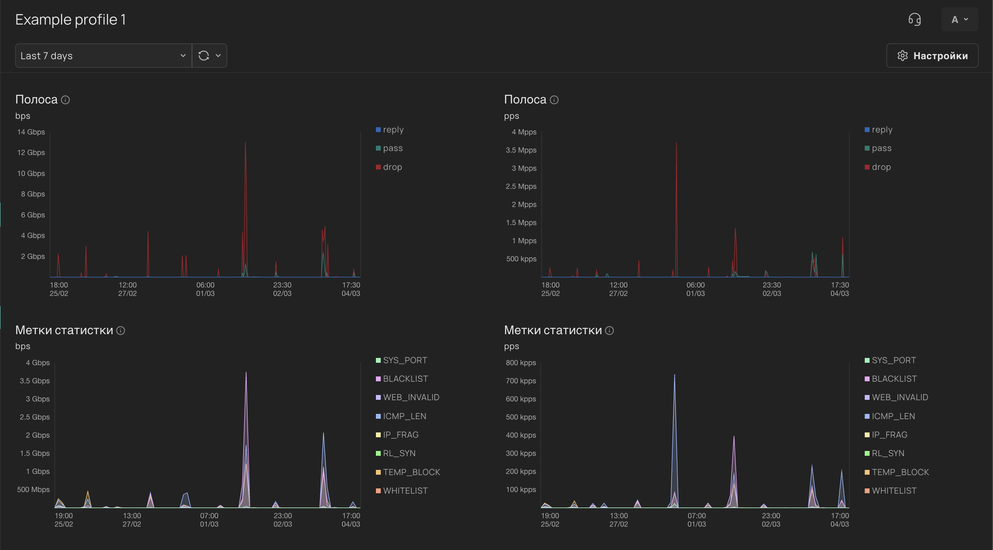Open the account menu labeled A
The image size is (993, 550).
pos(960,19)
